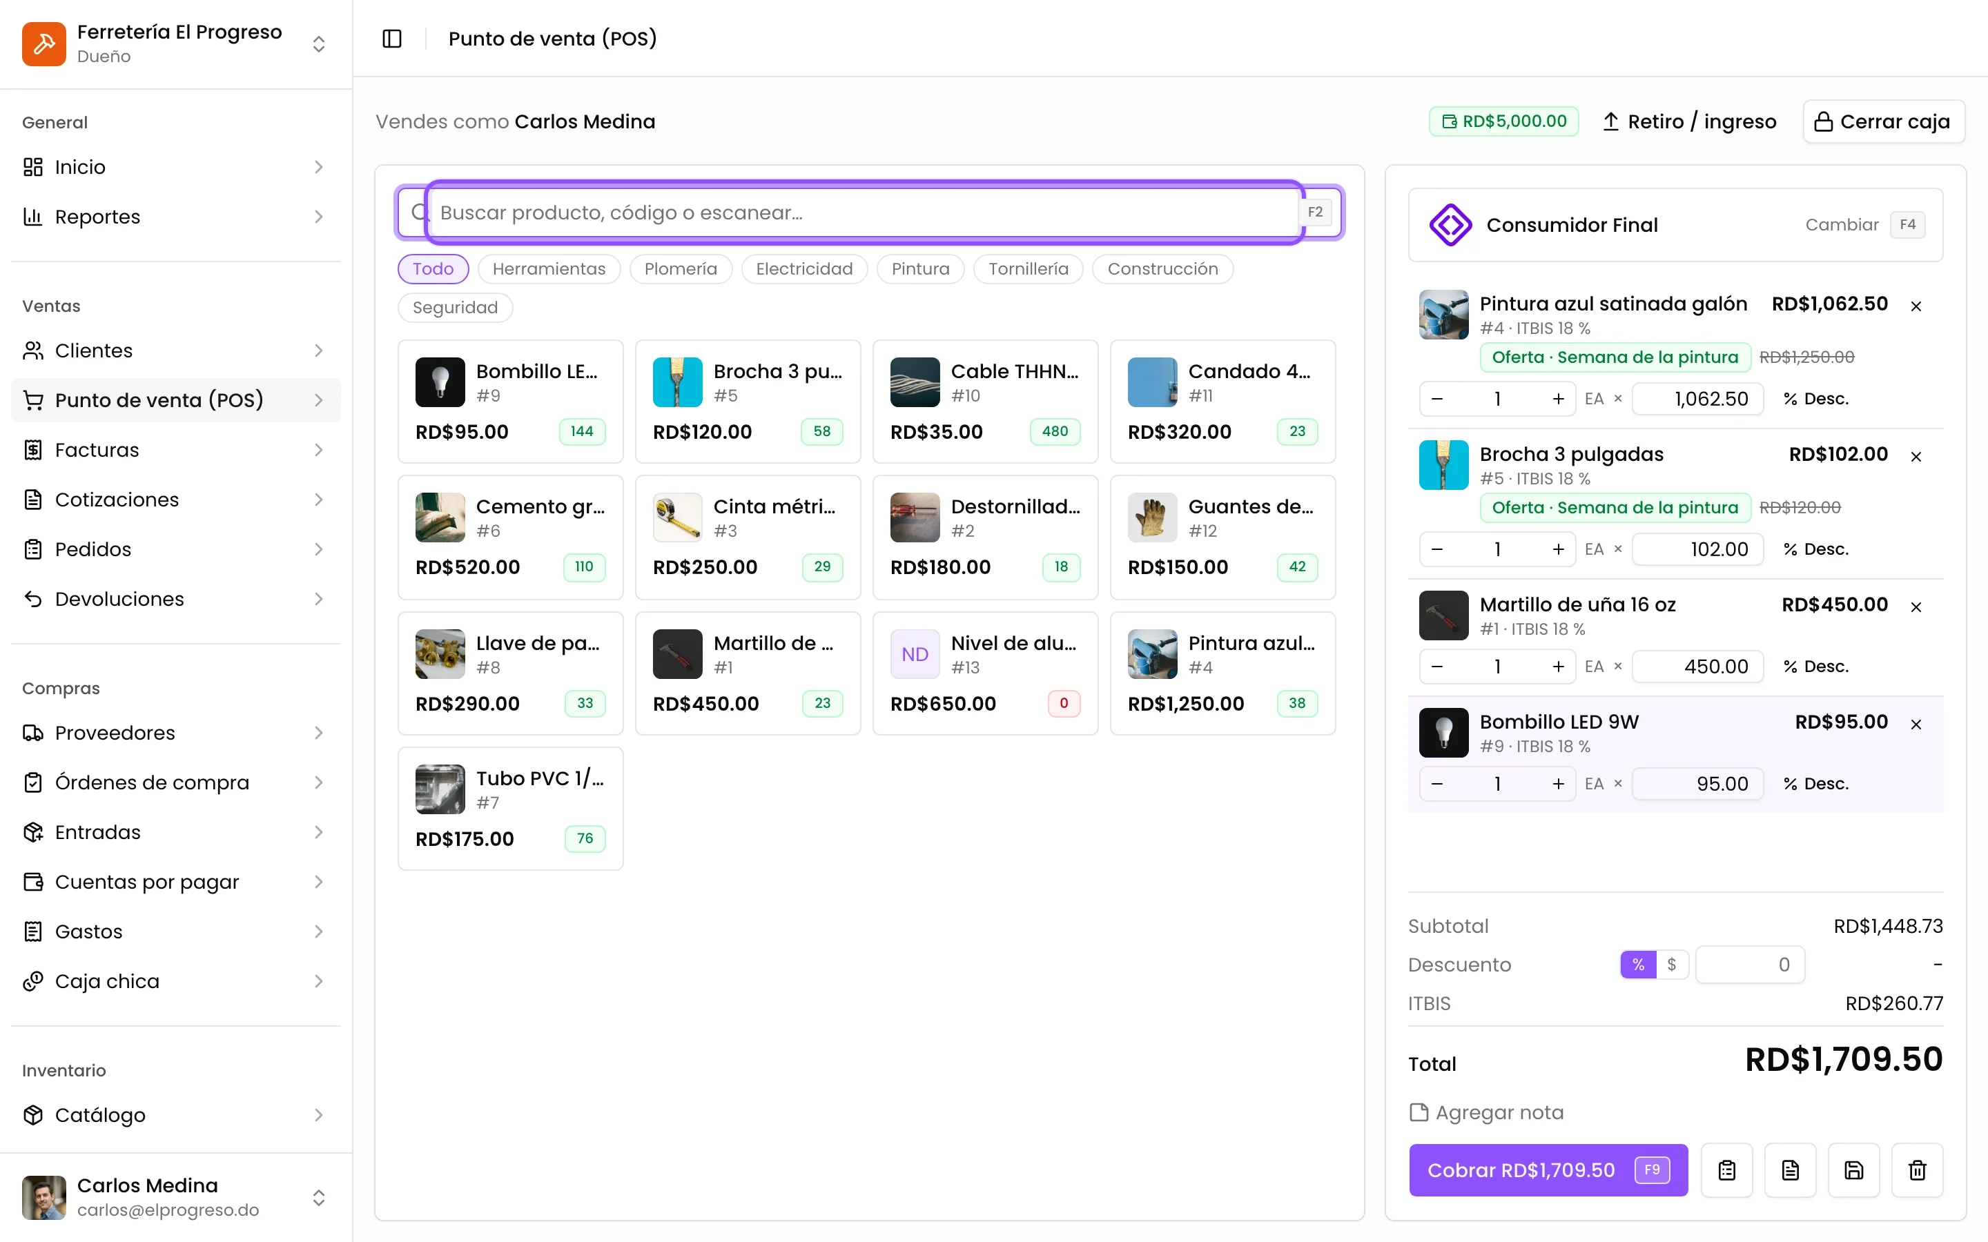The image size is (1988, 1242).
Task: Increase Brocha 3 pulgadas quantity with plus
Action: pos(1557,549)
